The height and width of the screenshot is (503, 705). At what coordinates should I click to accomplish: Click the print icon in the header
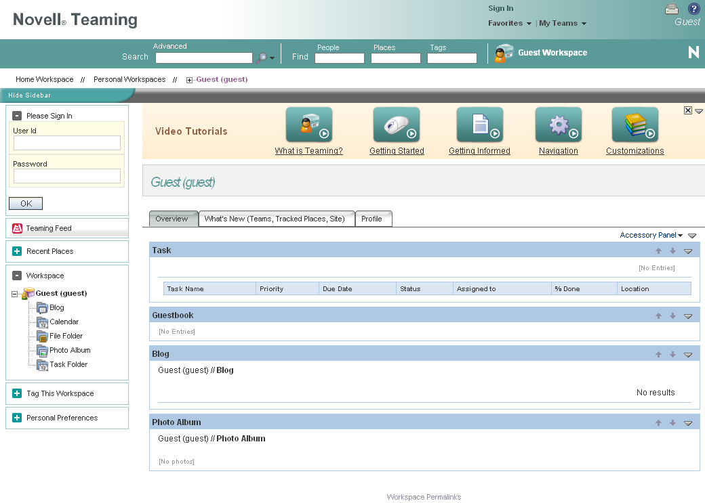pyautogui.click(x=671, y=9)
